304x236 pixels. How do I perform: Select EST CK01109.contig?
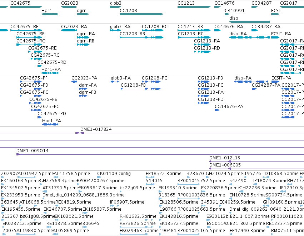tap(114, 174)
